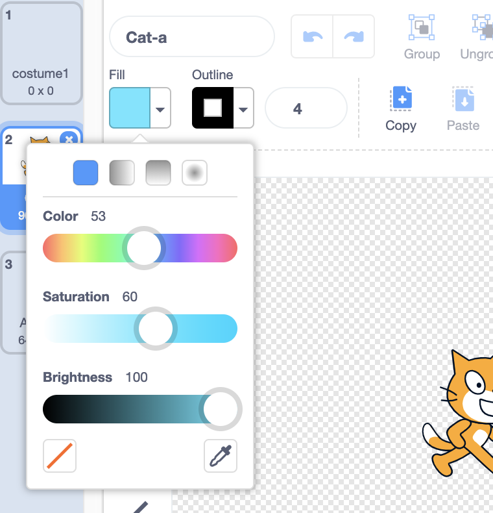Click the Color value 53
This screenshot has height=513, width=493.
[98, 216]
